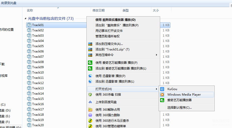
Task: Click the green plus icon beside 使用 360管理右键菜单
Action: click(90, 126)
